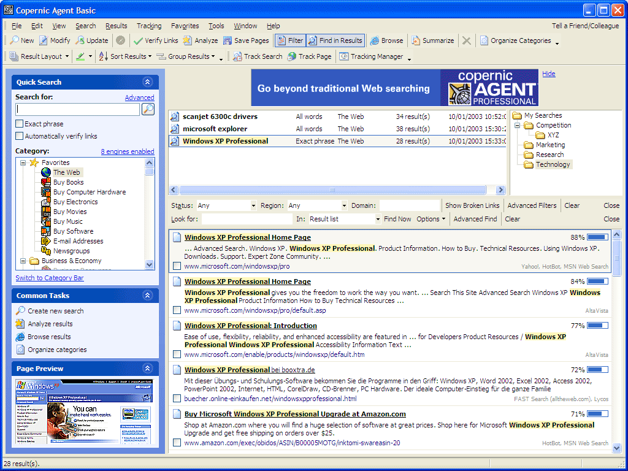This screenshot has height=471, width=628.
Task: Click the Advanced search link
Action: (139, 98)
